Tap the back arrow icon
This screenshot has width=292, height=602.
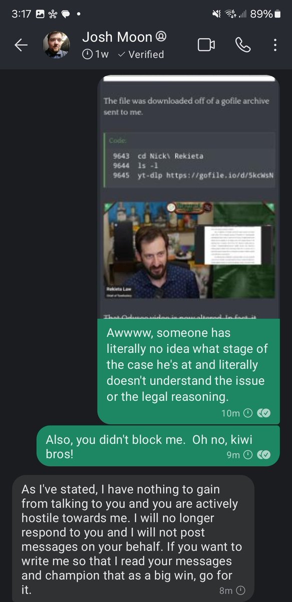(21, 45)
